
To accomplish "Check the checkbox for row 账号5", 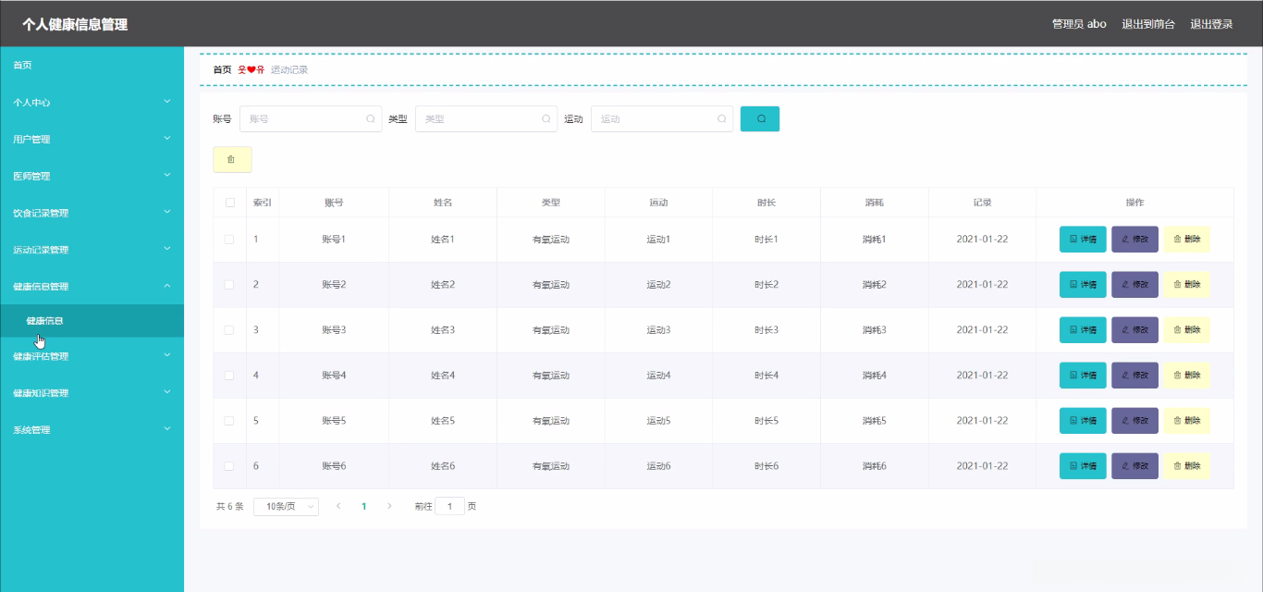I will 229,420.
